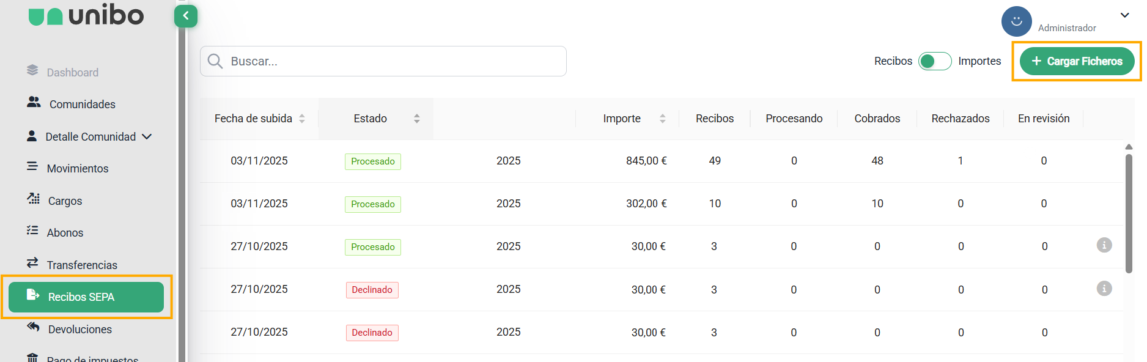Viewport: 1147px width, 362px height.
Task: Collapse sidebar with green arrow button
Action: (186, 16)
